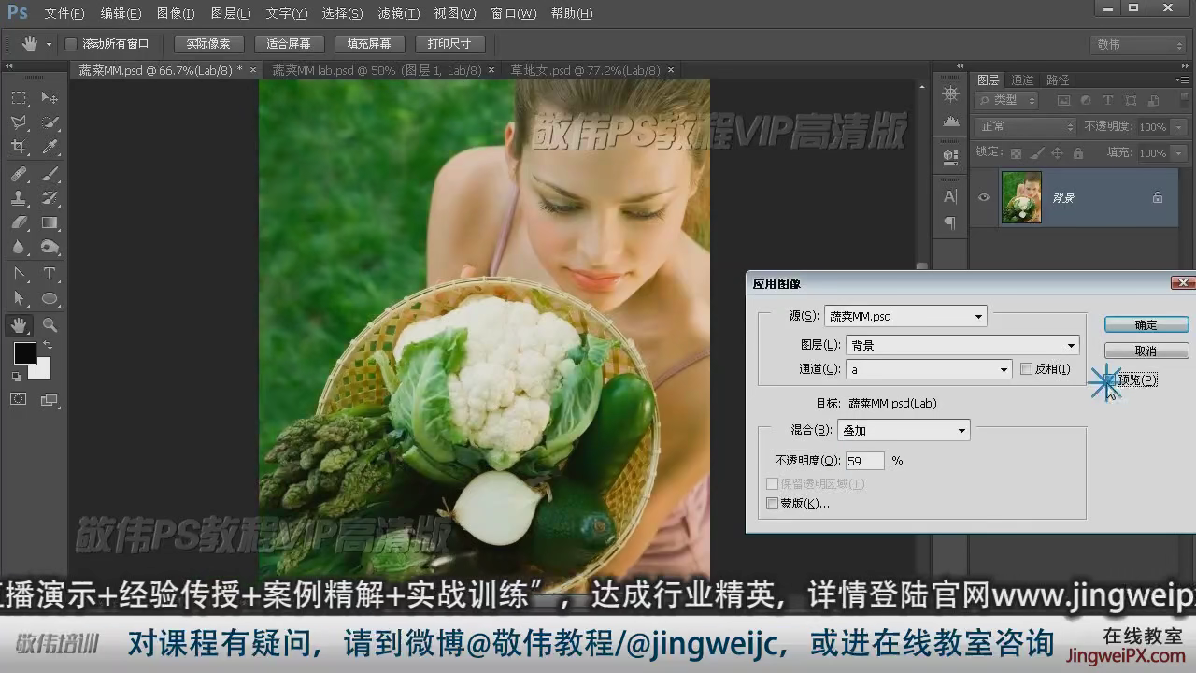Screen dimensions: 1196x673
Task: Filter layers by type layer
Action: 1108,101
